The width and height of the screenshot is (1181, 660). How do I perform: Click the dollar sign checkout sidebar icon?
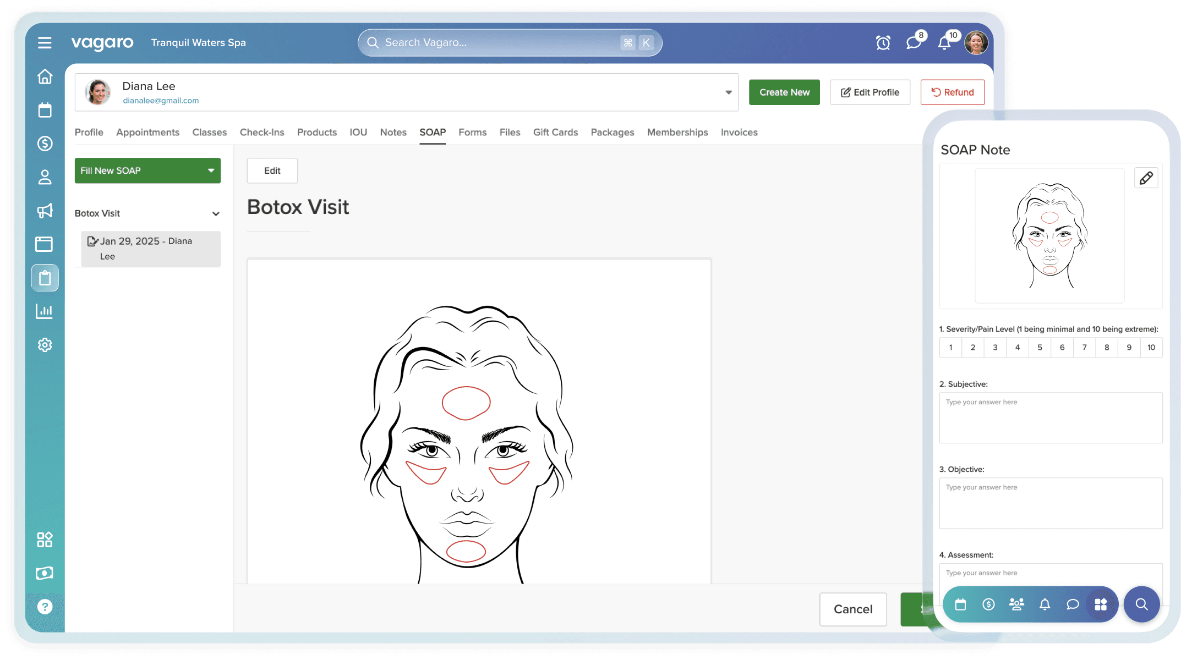pyautogui.click(x=45, y=144)
